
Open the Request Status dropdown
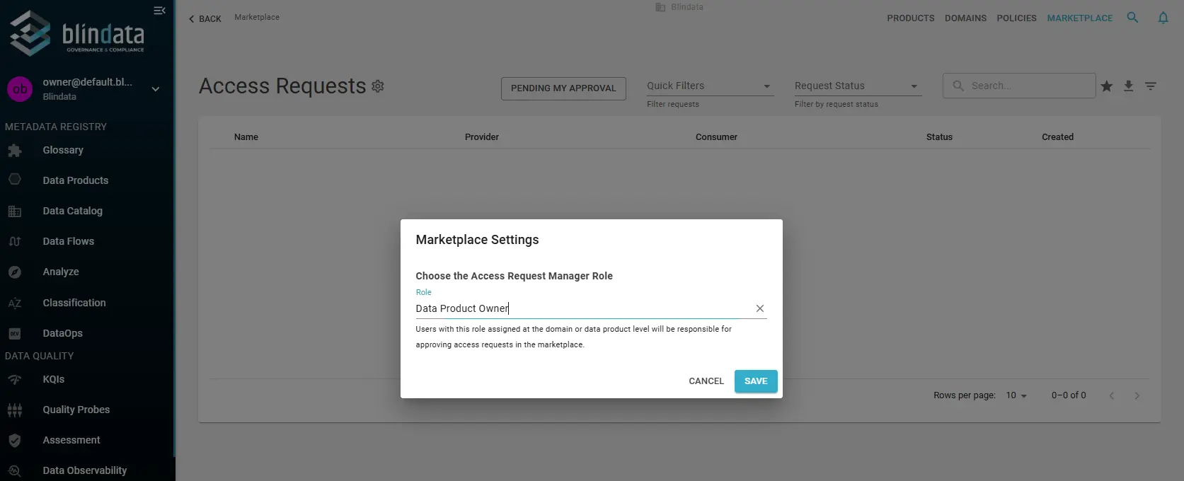858,86
